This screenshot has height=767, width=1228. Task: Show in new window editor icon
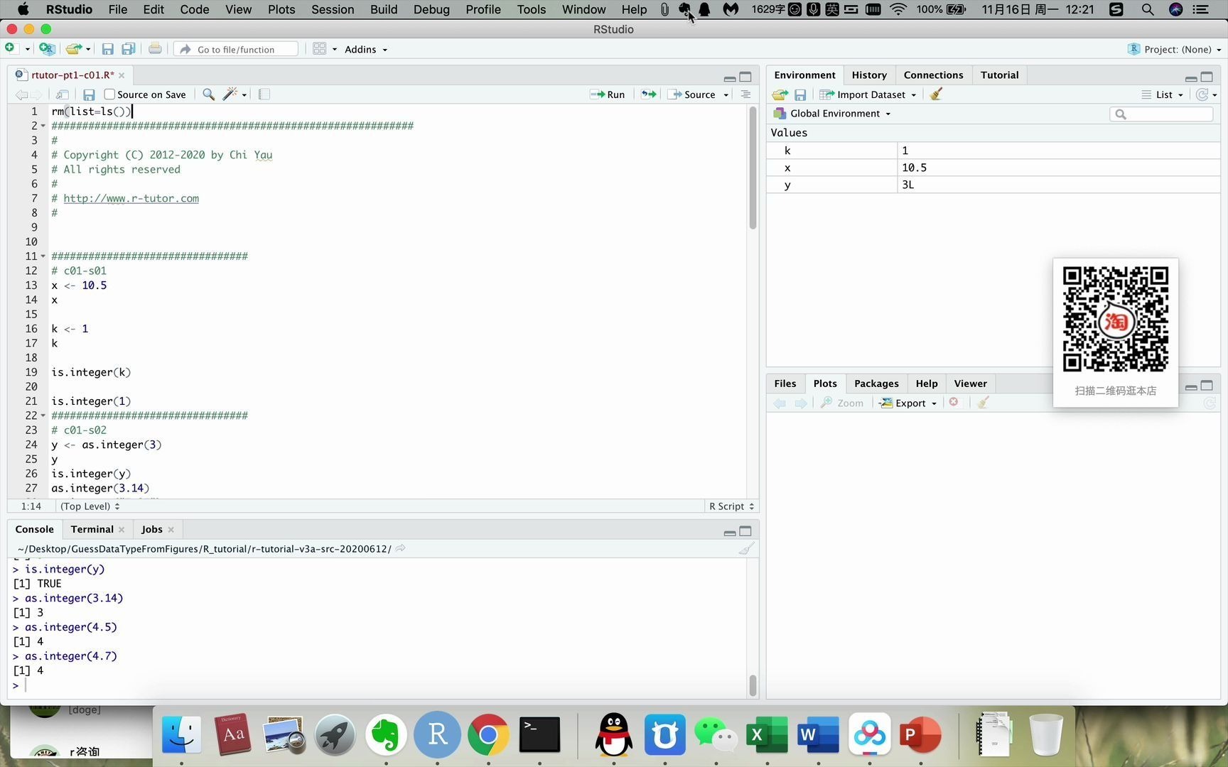63,94
